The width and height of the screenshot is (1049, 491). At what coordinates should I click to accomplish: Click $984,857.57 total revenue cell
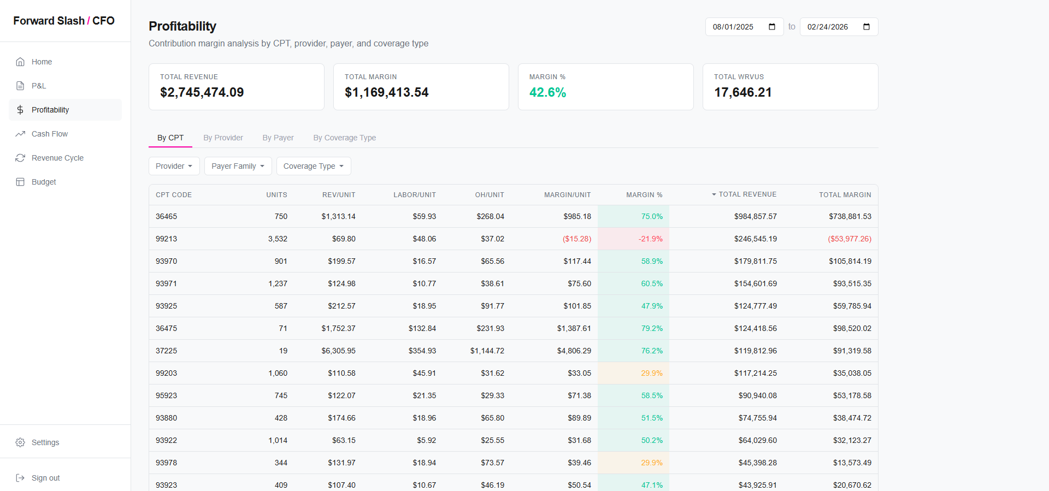(x=756, y=216)
